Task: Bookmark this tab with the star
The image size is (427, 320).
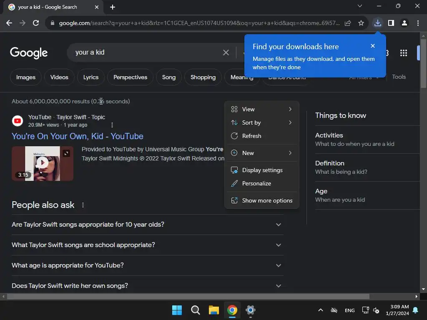Action: (361, 23)
